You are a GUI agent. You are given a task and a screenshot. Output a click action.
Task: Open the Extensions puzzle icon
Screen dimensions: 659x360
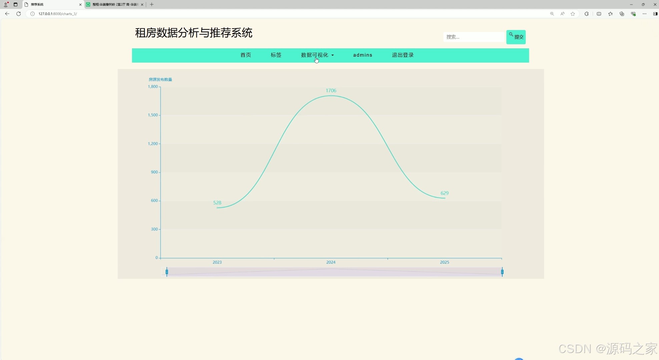(x=586, y=14)
